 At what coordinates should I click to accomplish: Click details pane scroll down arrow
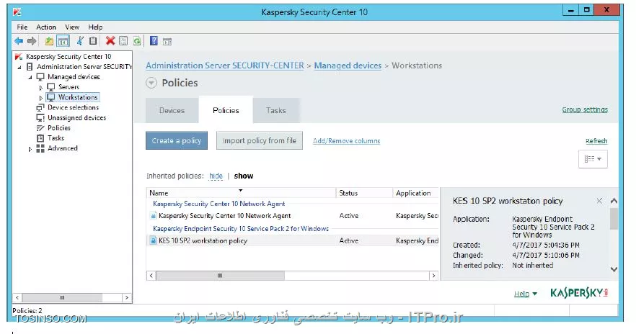pos(614,269)
